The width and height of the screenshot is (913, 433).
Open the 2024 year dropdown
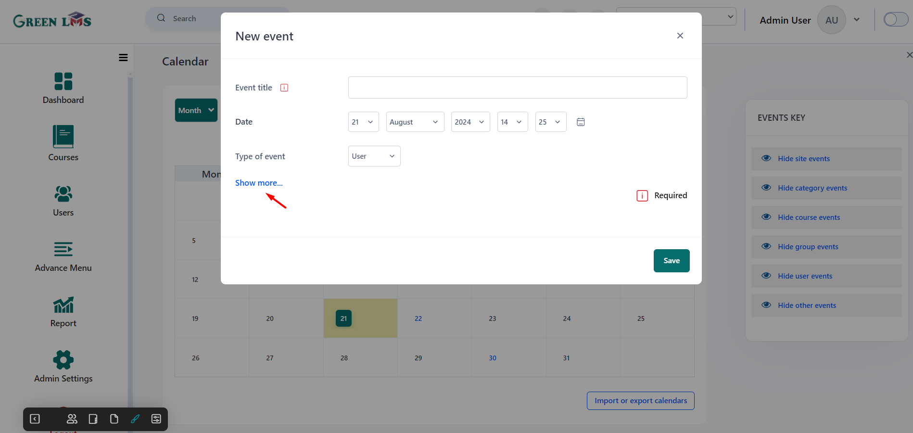pyautogui.click(x=470, y=122)
